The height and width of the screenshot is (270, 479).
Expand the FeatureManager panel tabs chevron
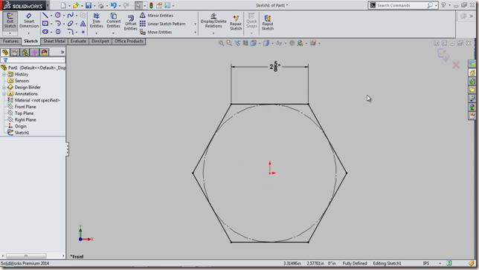pyautogui.click(x=62, y=52)
